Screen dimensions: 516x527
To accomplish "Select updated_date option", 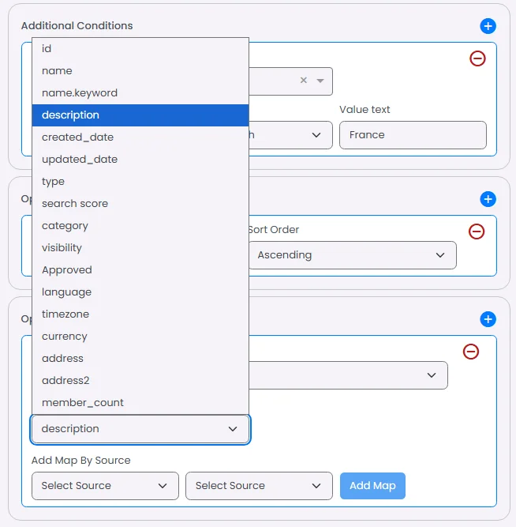I will 140,160.
